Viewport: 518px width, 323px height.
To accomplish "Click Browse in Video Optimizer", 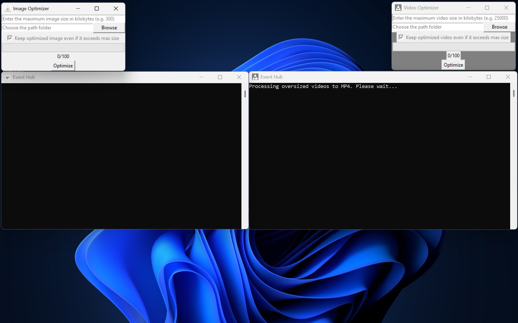I will pos(499,27).
